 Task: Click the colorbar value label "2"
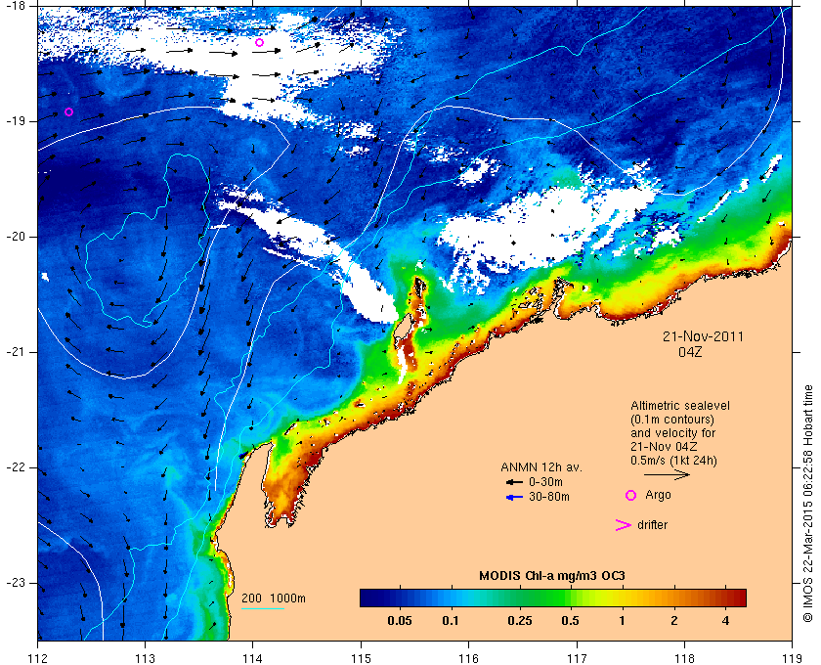click(673, 621)
